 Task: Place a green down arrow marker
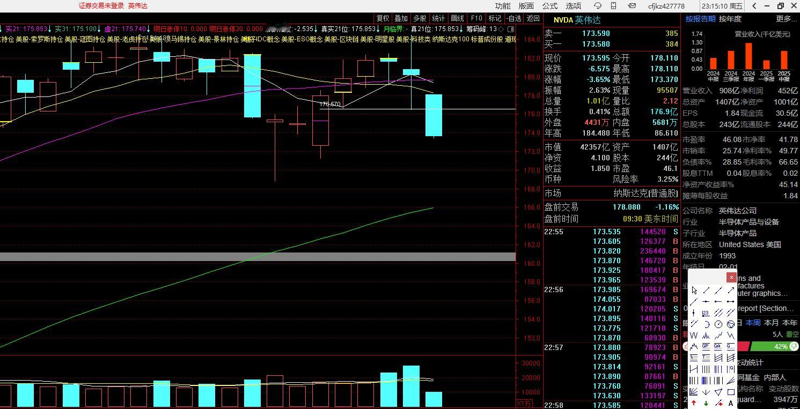(x=706, y=403)
